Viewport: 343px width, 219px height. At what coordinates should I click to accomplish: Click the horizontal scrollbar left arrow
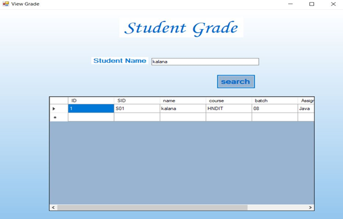[x=54, y=208]
